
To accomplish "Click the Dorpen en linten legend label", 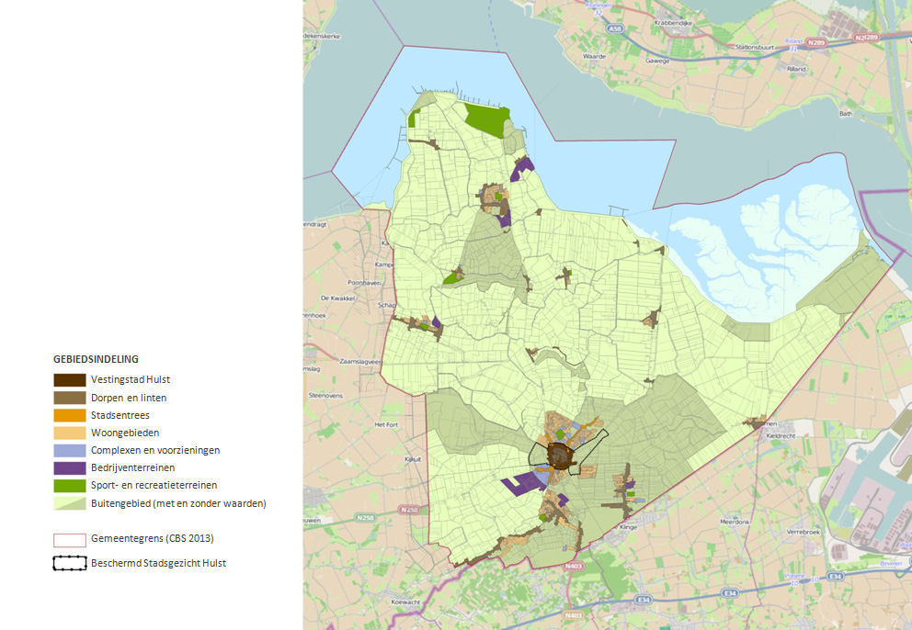I will coord(129,398).
